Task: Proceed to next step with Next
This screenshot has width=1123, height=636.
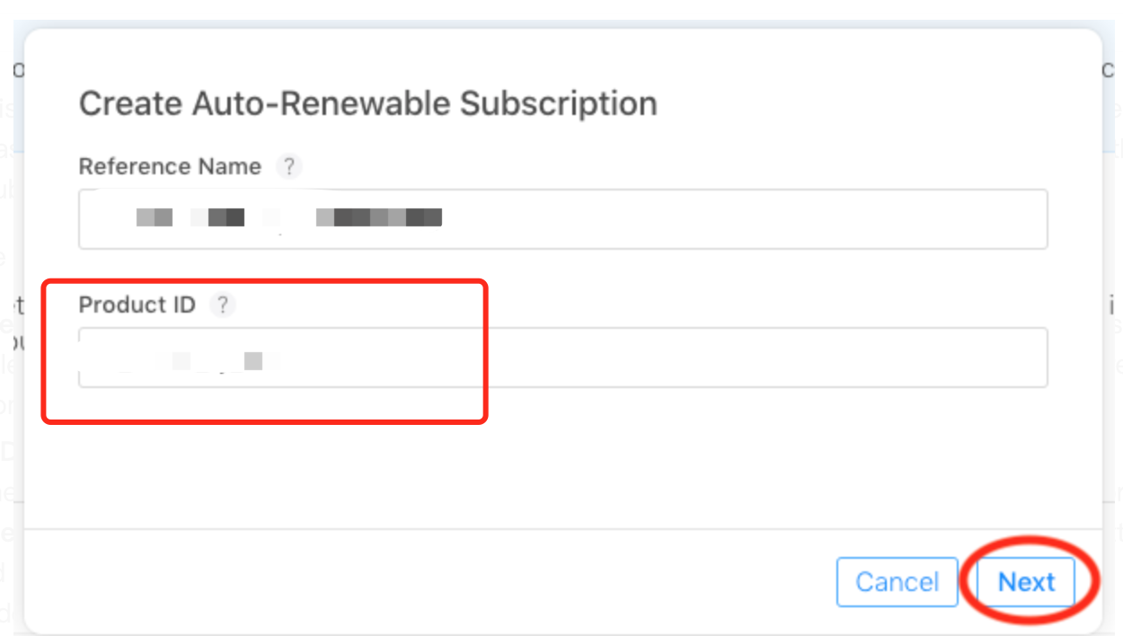Action: tap(1026, 582)
